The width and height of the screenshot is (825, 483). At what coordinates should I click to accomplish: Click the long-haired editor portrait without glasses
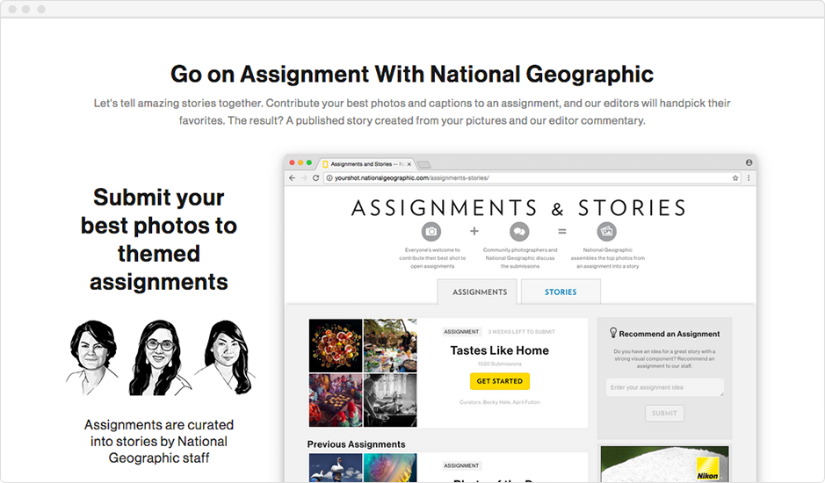click(227, 357)
